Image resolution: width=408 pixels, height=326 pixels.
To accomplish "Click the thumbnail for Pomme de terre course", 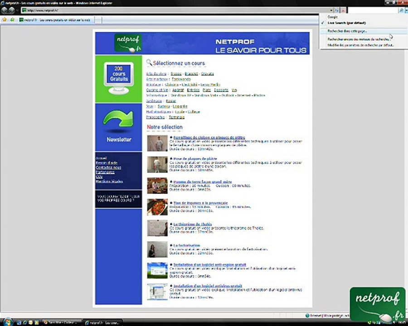I will (157, 186).
